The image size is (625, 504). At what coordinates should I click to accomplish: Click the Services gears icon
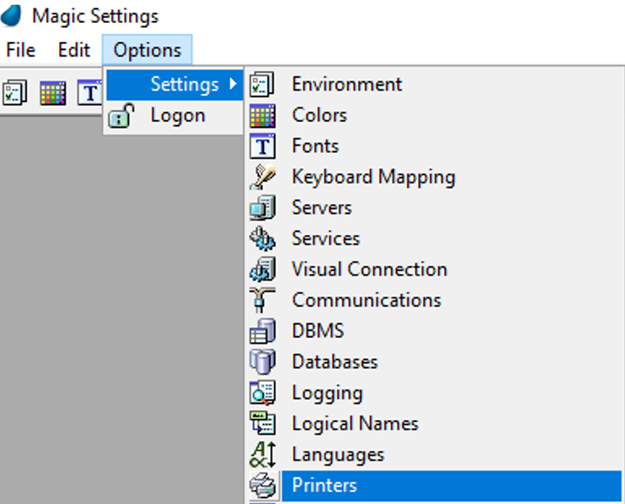point(262,238)
